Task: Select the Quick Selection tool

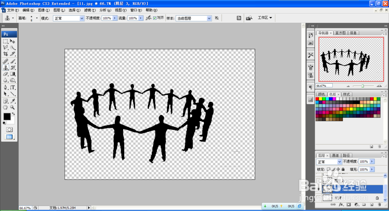Action: (x=13, y=48)
